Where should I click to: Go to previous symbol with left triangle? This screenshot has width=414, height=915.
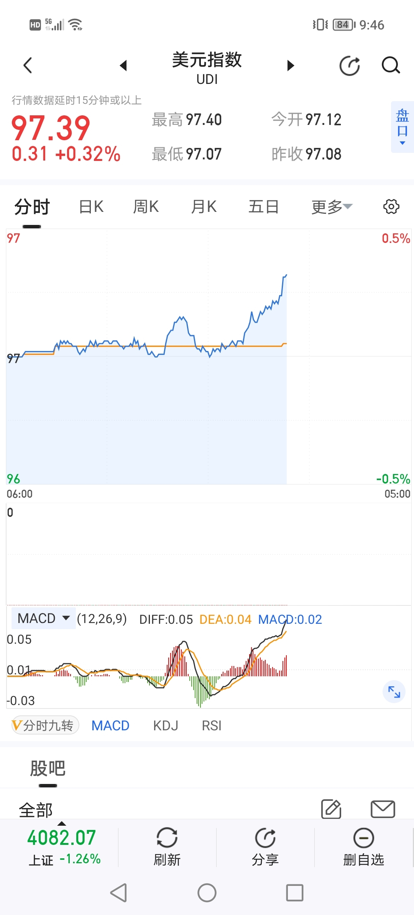tap(123, 66)
